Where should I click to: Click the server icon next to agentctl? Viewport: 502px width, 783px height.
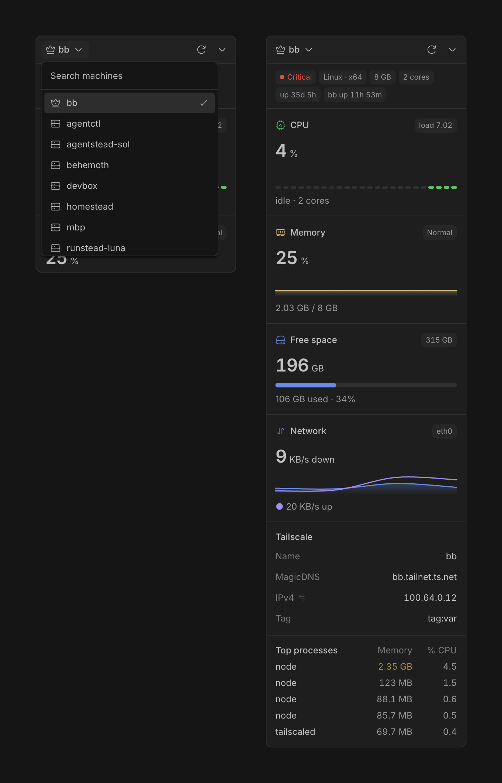[56, 124]
